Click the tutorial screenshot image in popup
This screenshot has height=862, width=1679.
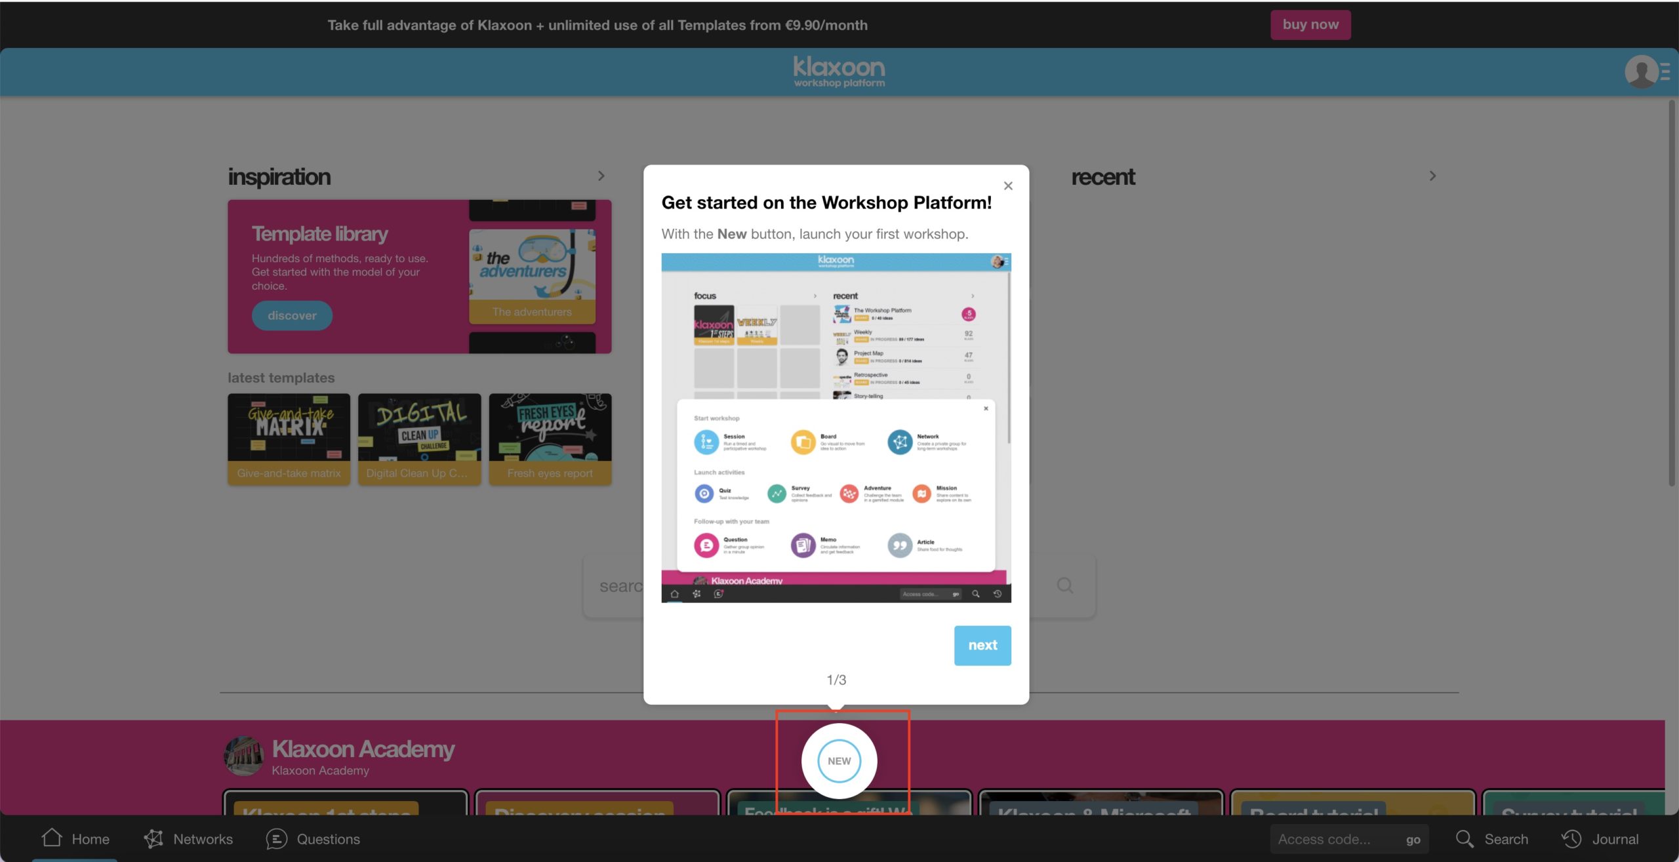[x=836, y=427]
